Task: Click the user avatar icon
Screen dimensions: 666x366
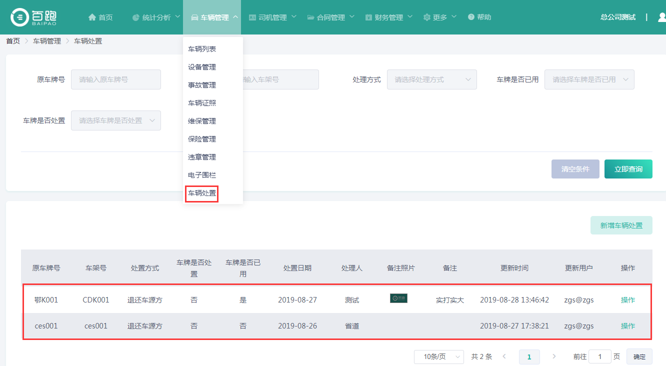Action: tap(661, 17)
